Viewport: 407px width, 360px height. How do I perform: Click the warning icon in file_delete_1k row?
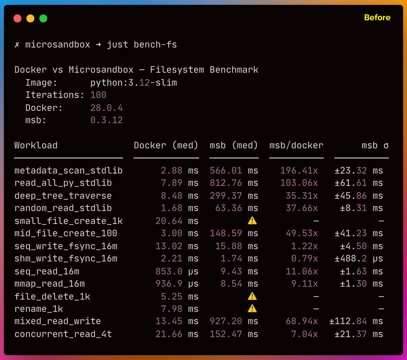(x=252, y=296)
